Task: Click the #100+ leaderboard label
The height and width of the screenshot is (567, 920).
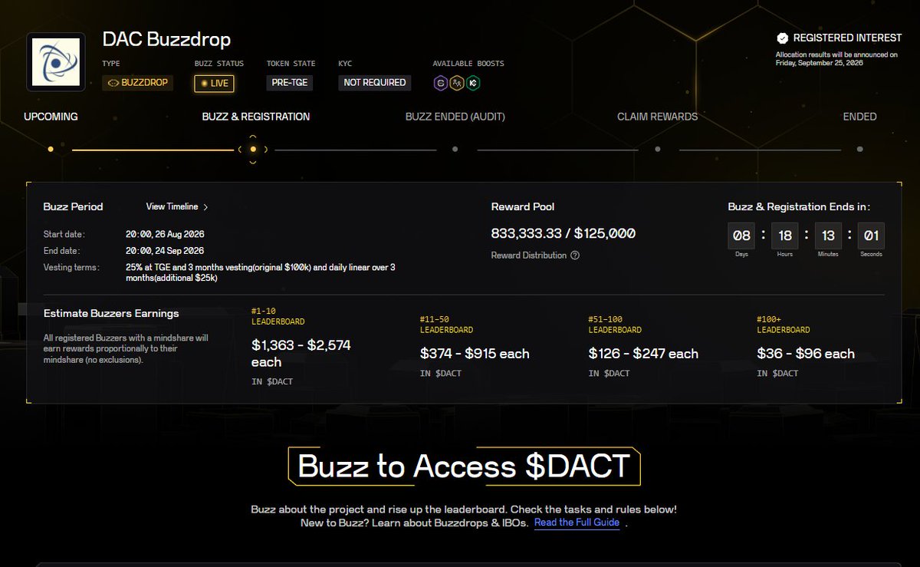Action: [784, 325]
